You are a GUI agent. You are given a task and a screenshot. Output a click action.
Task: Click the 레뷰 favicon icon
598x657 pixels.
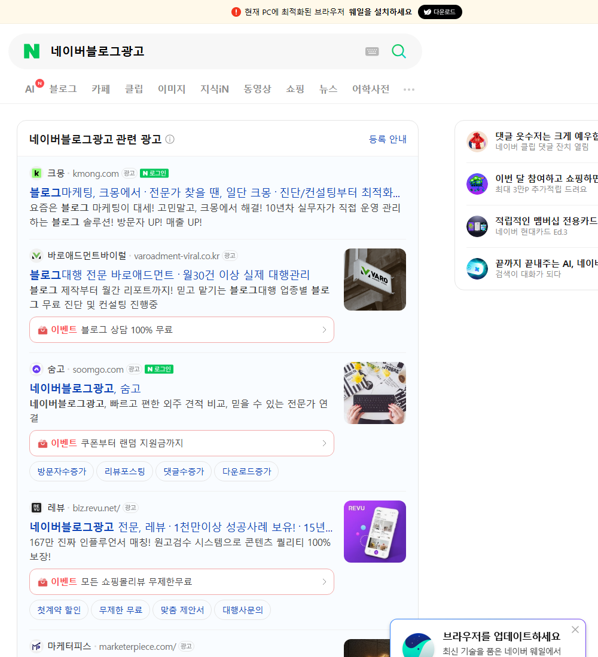tap(36, 508)
